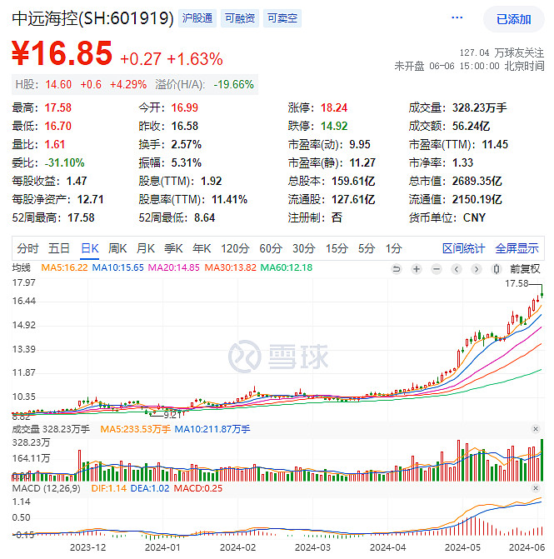The image size is (554, 559).
Task: Click the 9.21 low marker on chart
Action: pos(172,415)
